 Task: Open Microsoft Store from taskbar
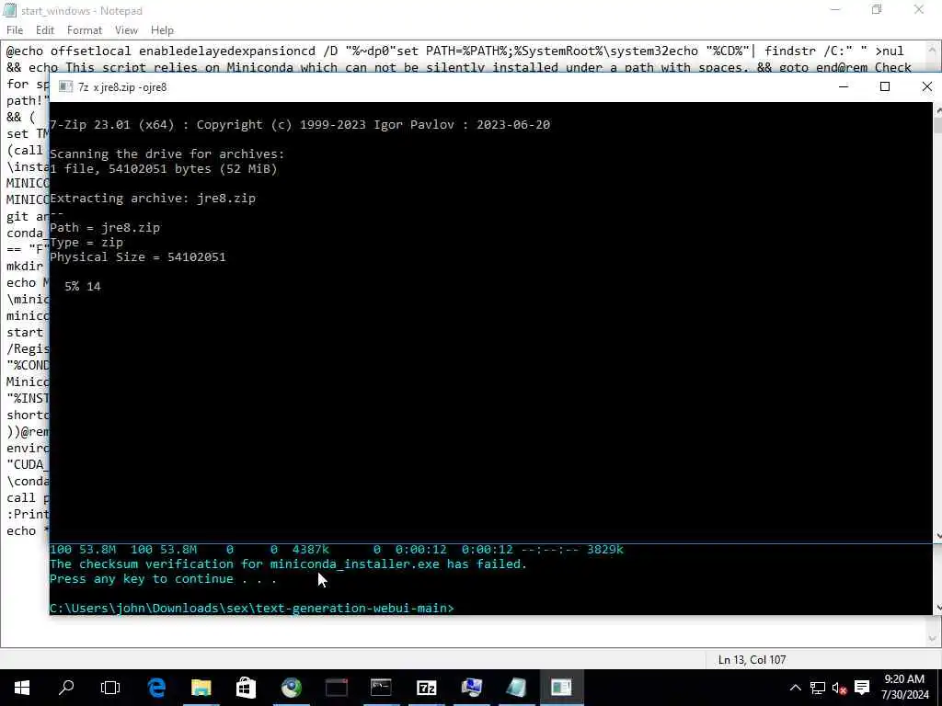pyautogui.click(x=246, y=688)
